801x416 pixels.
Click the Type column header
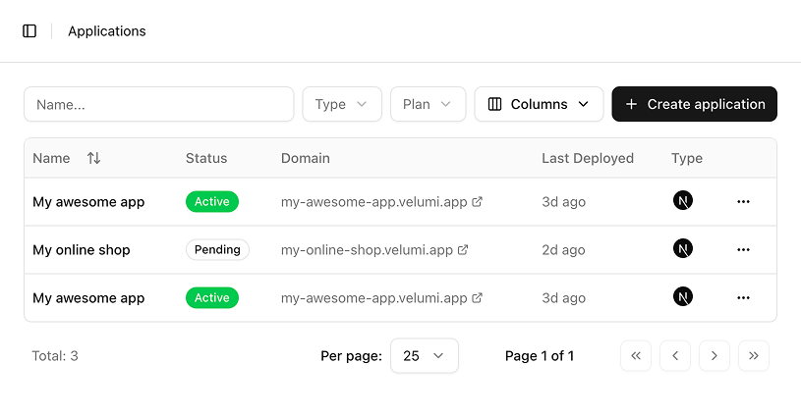click(687, 158)
